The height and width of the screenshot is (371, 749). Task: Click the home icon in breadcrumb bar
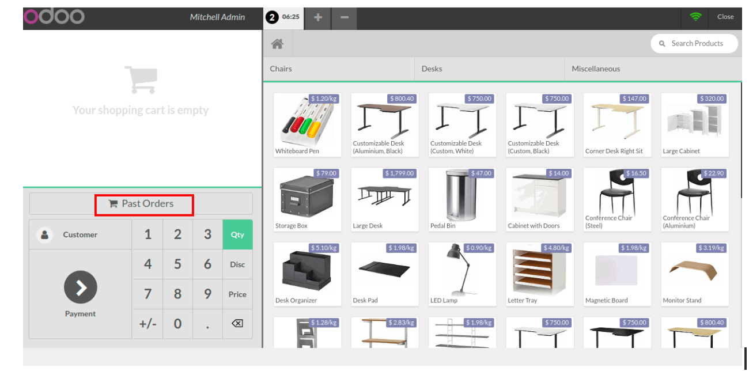[277, 44]
